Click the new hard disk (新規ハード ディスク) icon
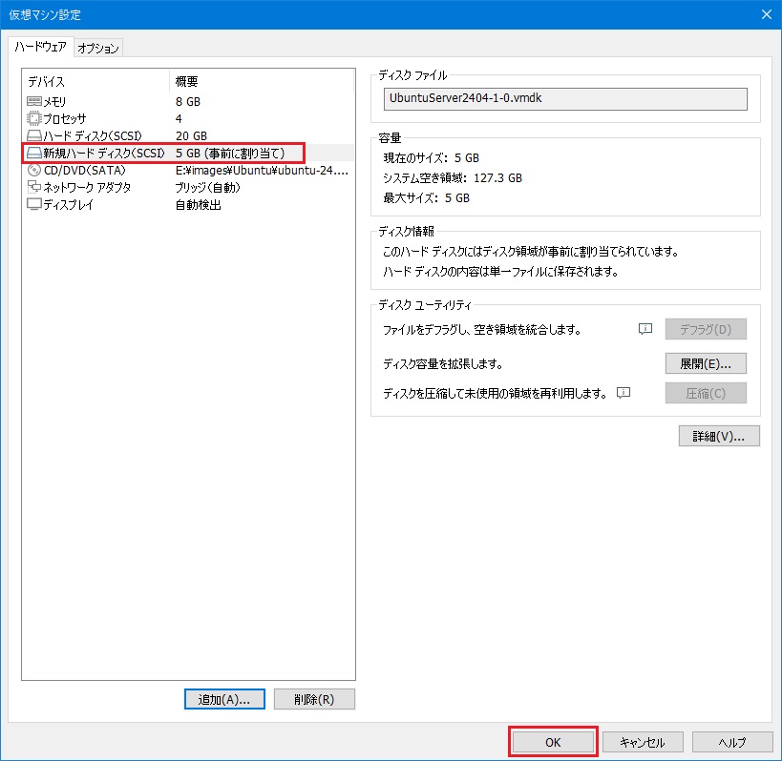Viewport: 782px width, 761px height. [34, 153]
